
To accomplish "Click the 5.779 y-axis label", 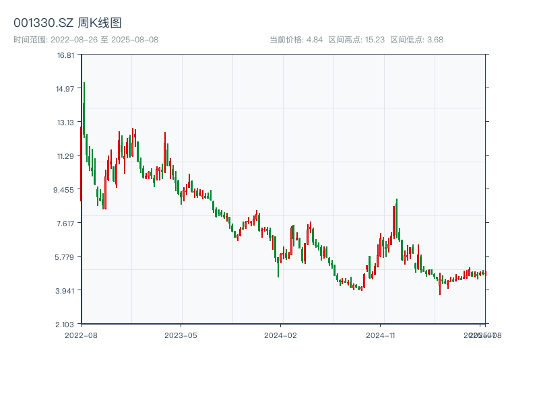I will pyautogui.click(x=65, y=257).
